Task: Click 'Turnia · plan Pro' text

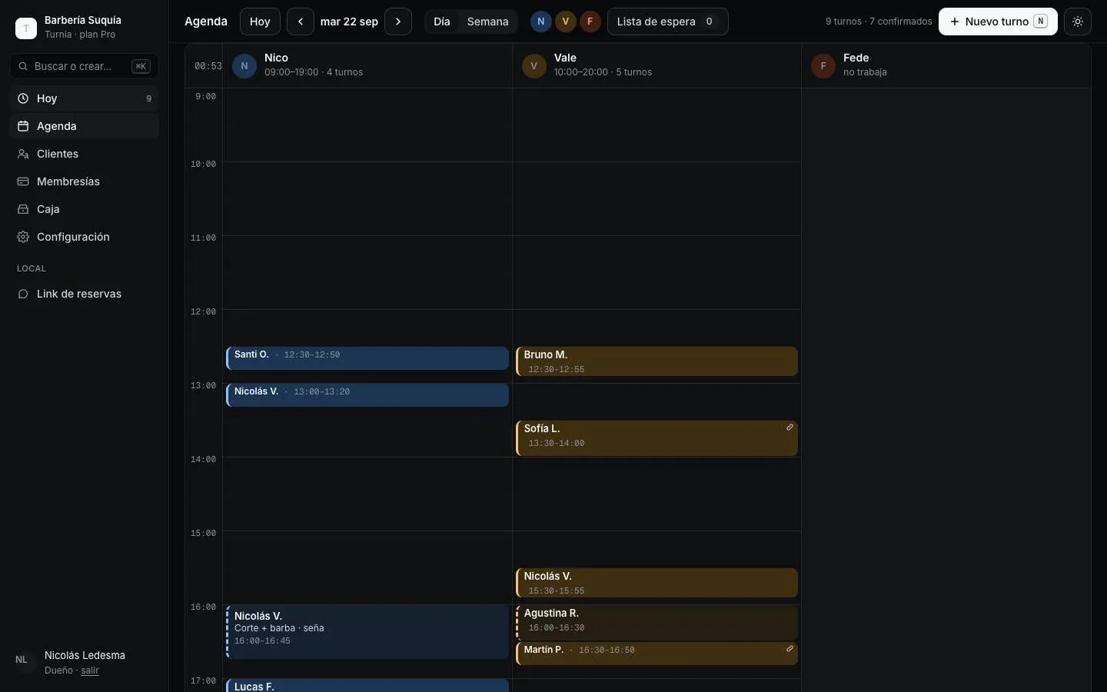Action: (80, 35)
